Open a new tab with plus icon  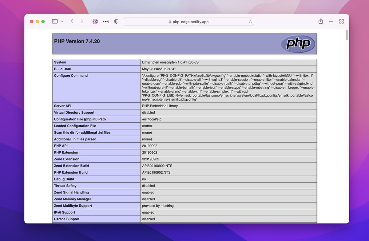coord(331,22)
